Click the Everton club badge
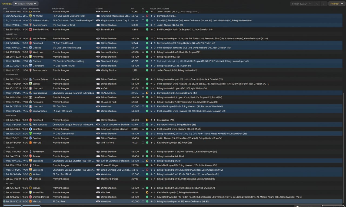The image size is (346, 207). [30, 138]
